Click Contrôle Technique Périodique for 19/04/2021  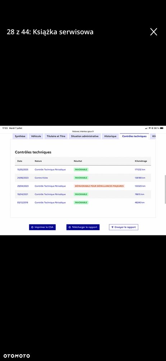(x=50, y=194)
